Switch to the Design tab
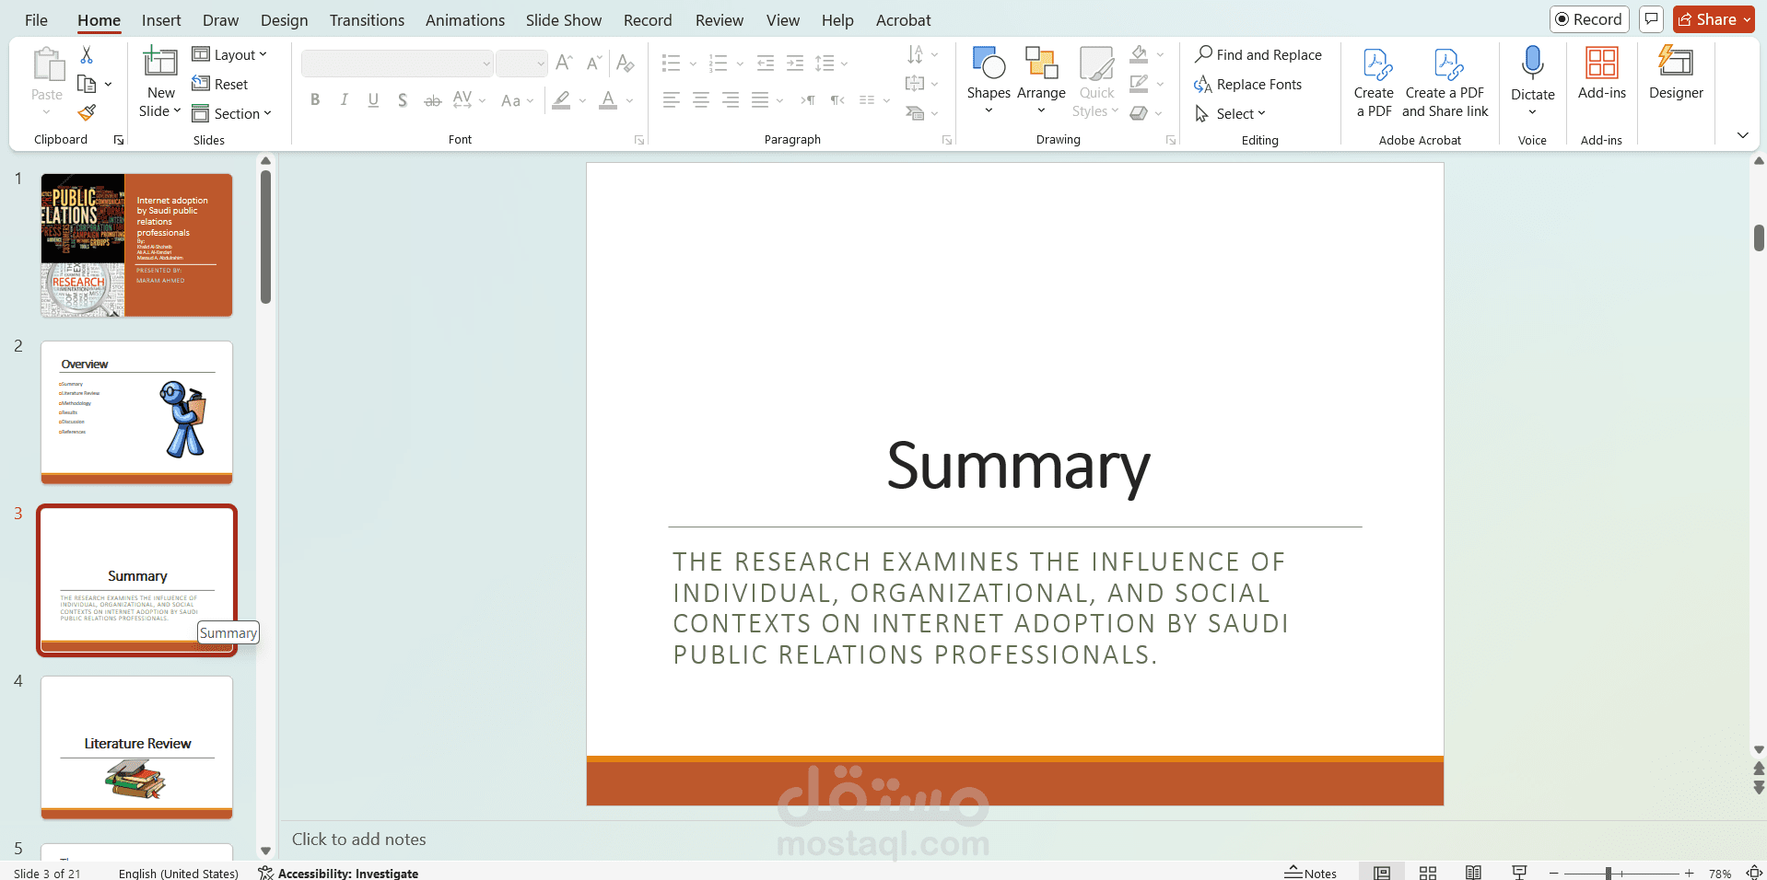1767x880 pixels. point(284,20)
